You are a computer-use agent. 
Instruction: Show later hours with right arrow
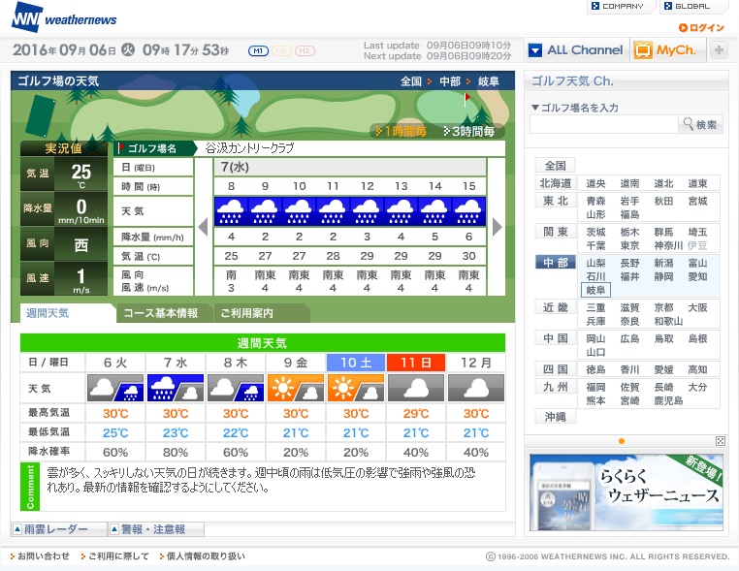pyautogui.click(x=498, y=227)
